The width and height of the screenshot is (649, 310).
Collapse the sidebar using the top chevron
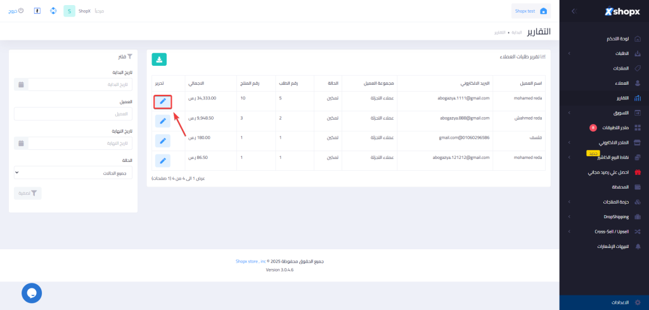[573, 11]
